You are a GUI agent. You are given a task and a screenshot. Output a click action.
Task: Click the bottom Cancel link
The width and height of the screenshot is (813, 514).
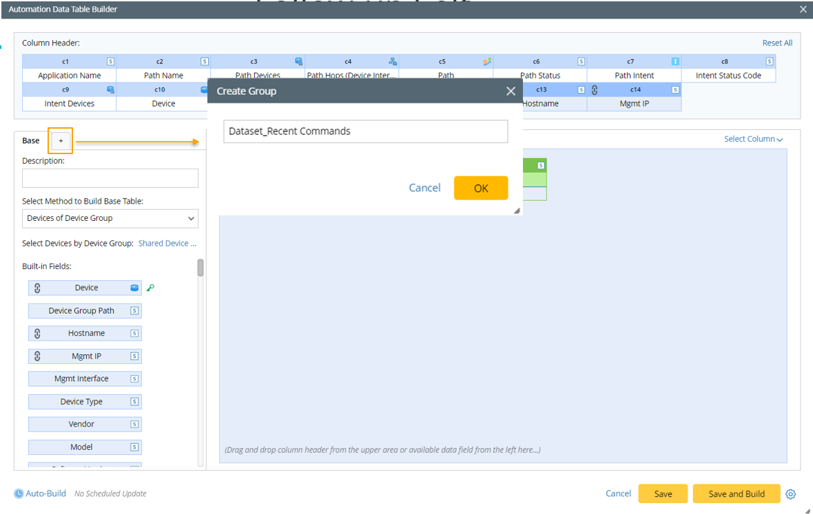pos(618,494)
